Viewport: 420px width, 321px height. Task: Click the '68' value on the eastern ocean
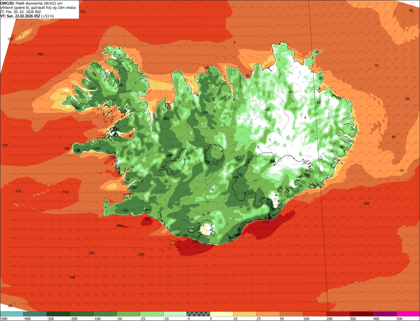[x=408, y=99]
